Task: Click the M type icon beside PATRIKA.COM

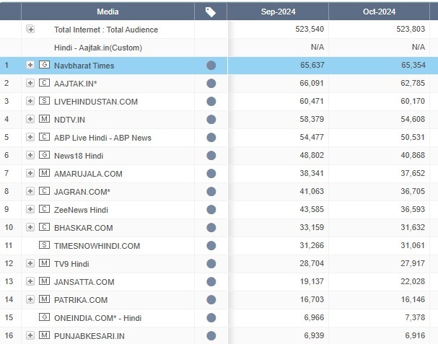Action: pos(44,299)
